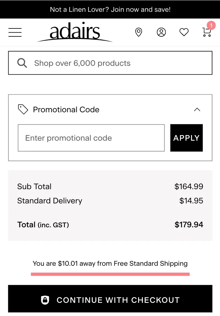The image size is (220, 316).
Task: Click the Adairs logo to go home
Action: tap(74, 32)
